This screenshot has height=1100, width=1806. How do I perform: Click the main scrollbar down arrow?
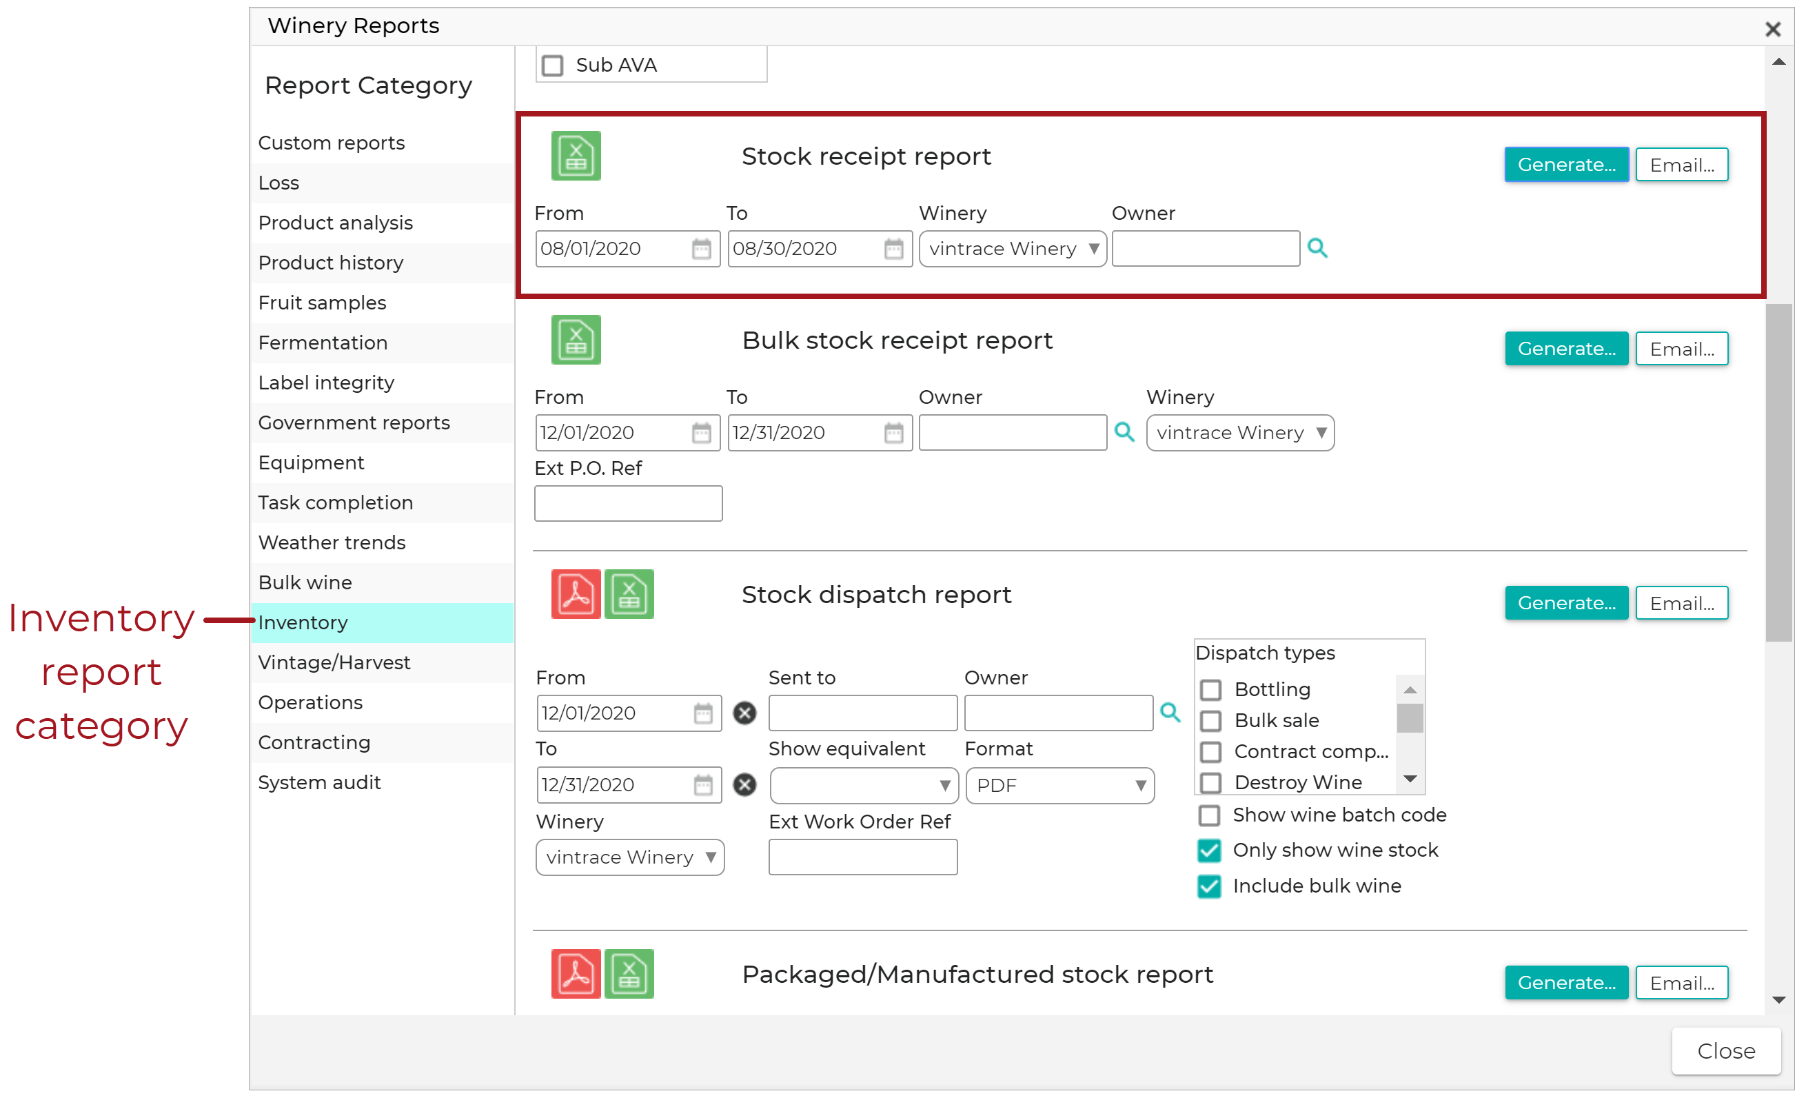click(x=1778, y=999)
